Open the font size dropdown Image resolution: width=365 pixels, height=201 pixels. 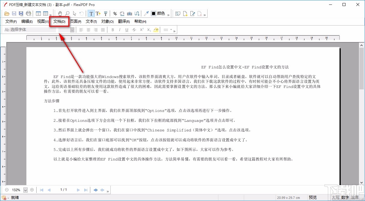(72, 30)
